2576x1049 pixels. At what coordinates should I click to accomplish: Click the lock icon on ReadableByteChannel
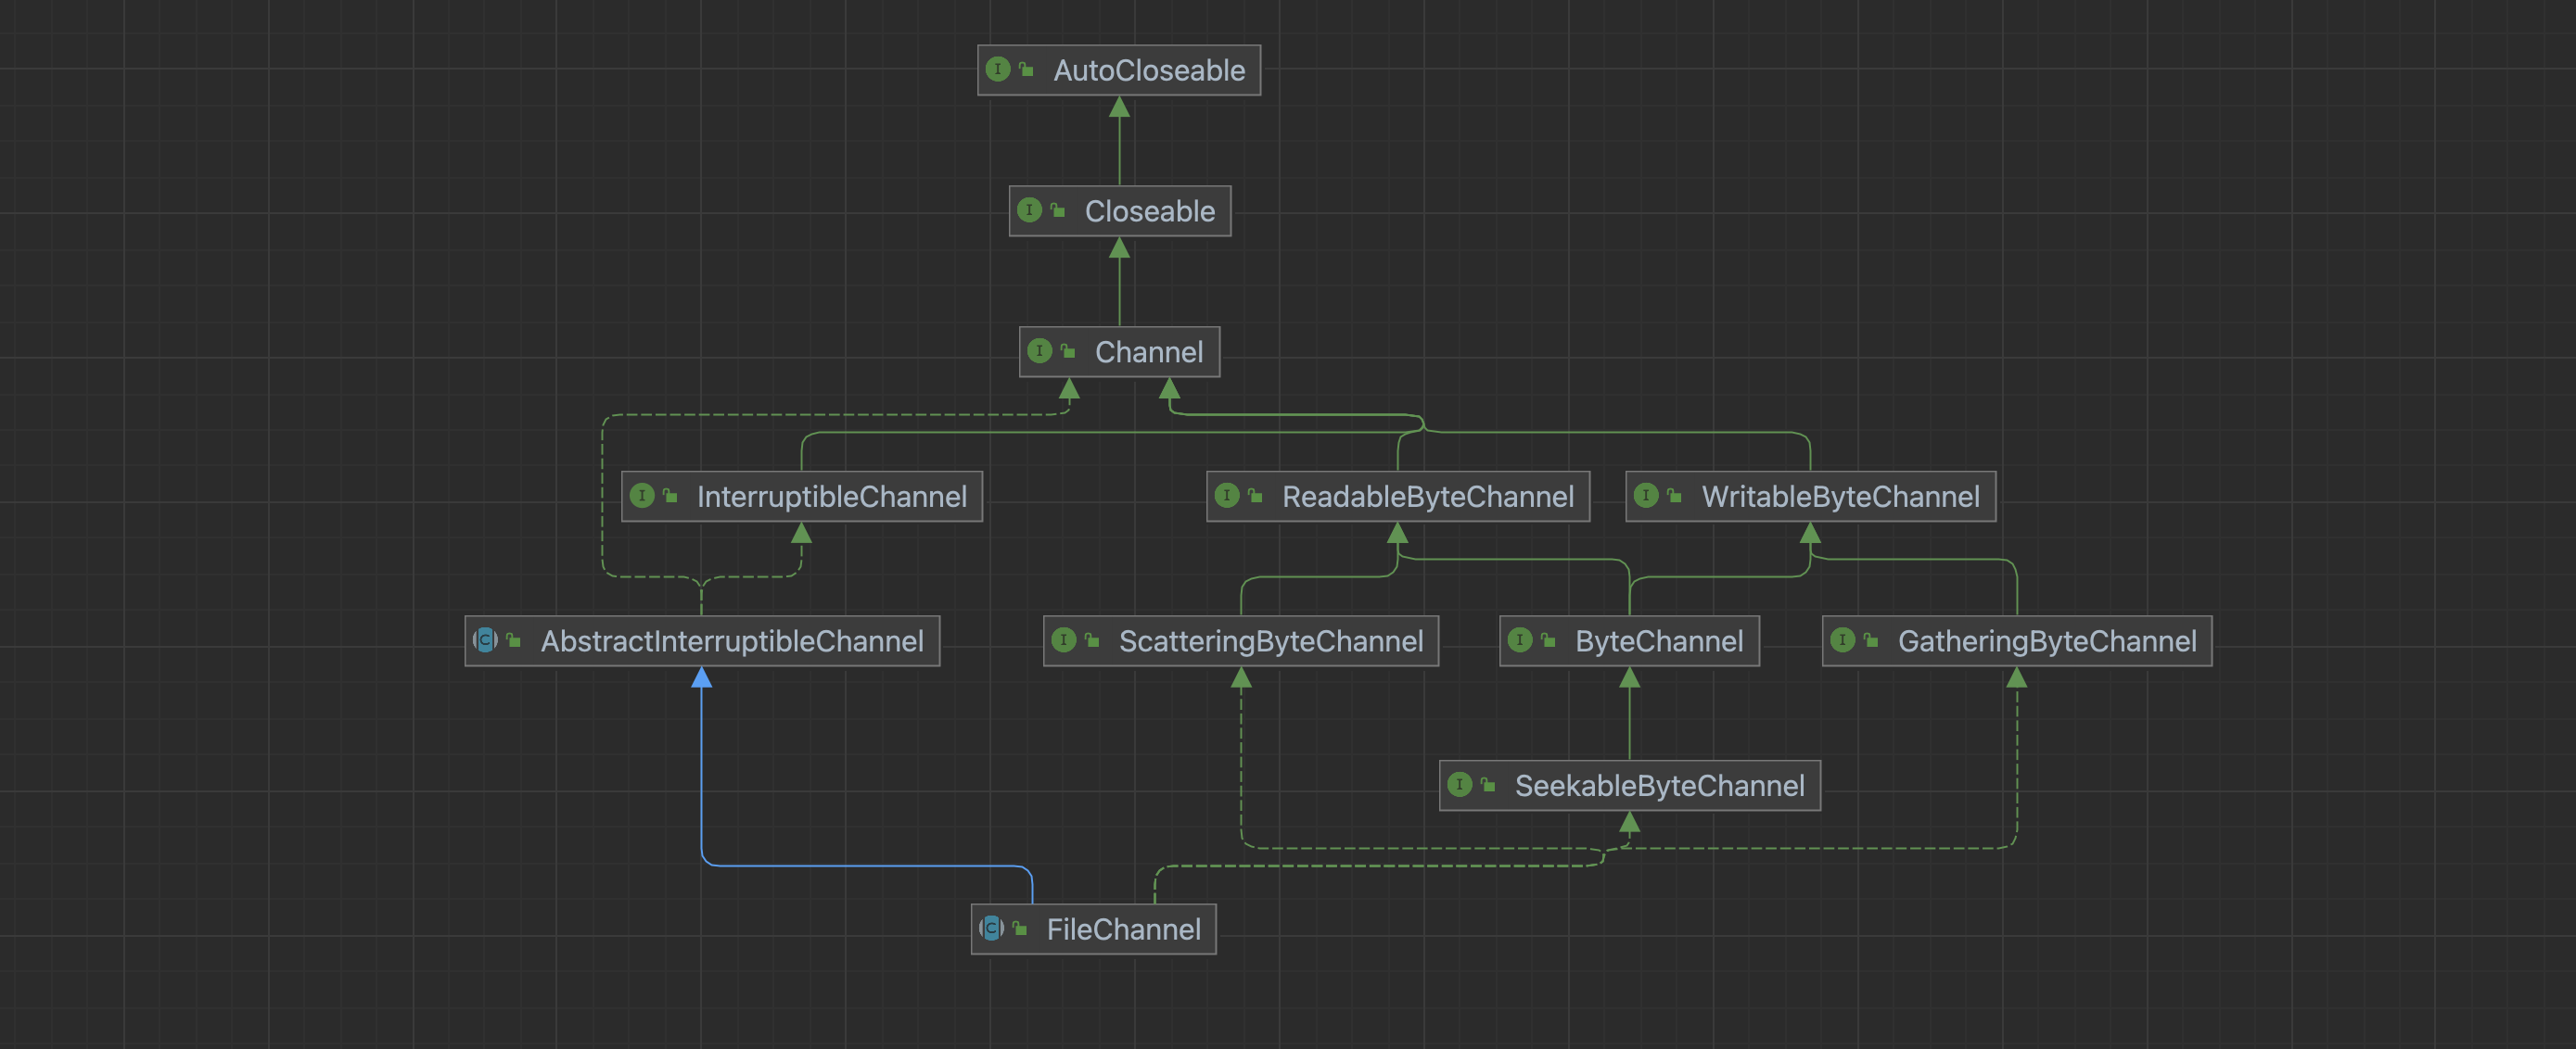[x=1255, y=496]
